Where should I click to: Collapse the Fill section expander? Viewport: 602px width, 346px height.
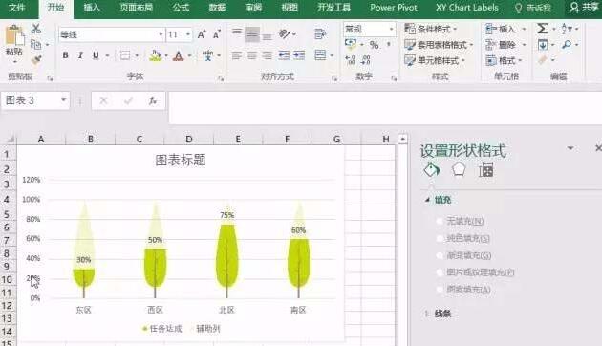pyautogui.click(x=427, y=200)
